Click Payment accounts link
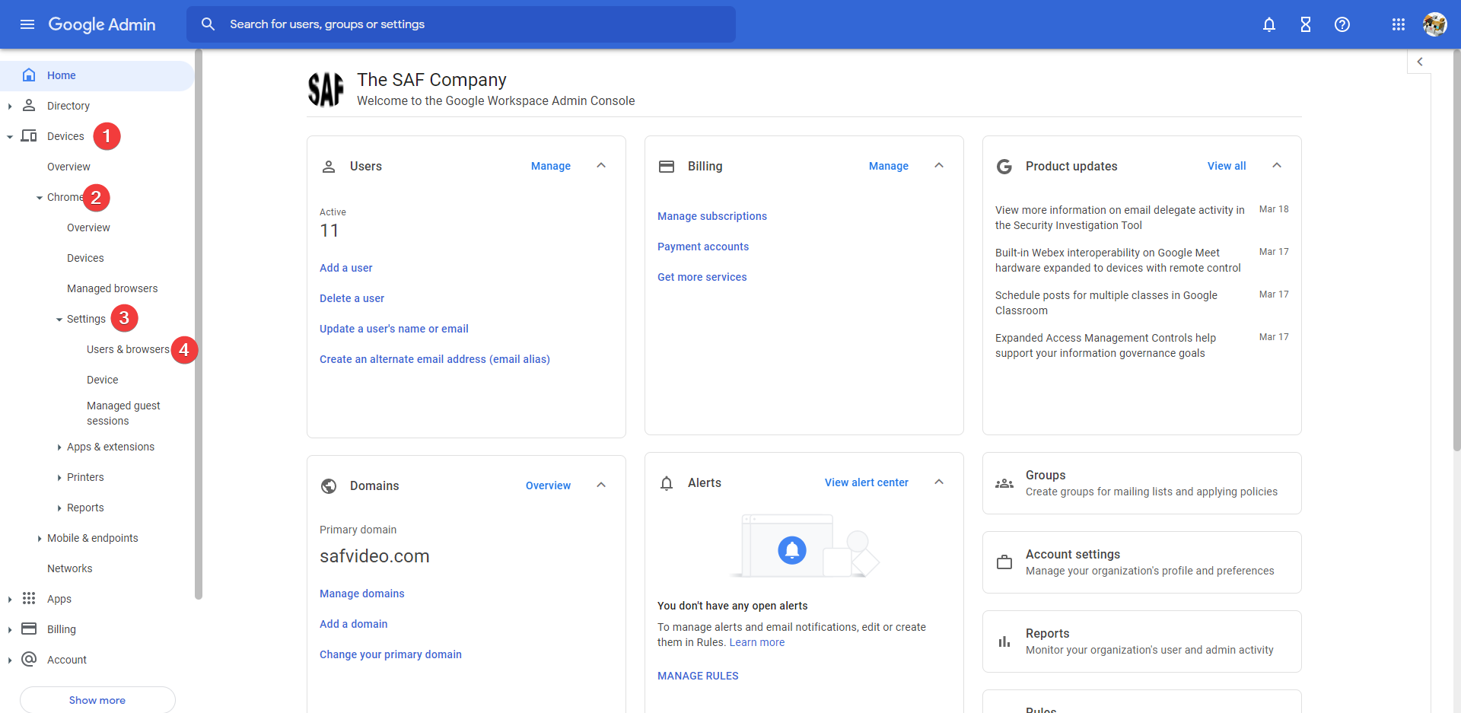Screen dimensions: 1461x713 703,247
